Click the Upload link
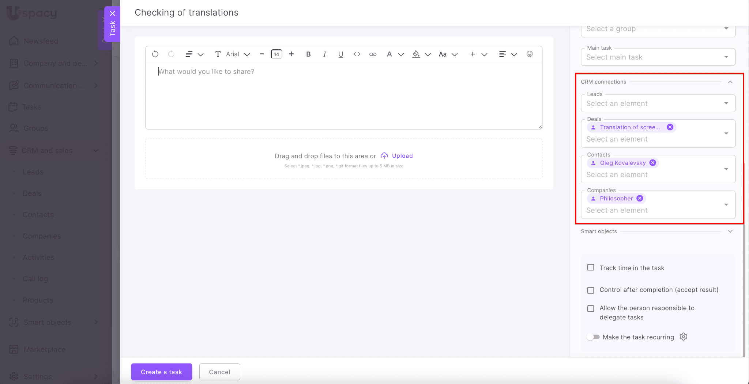The image size is (749, 384). coord(402,156)
